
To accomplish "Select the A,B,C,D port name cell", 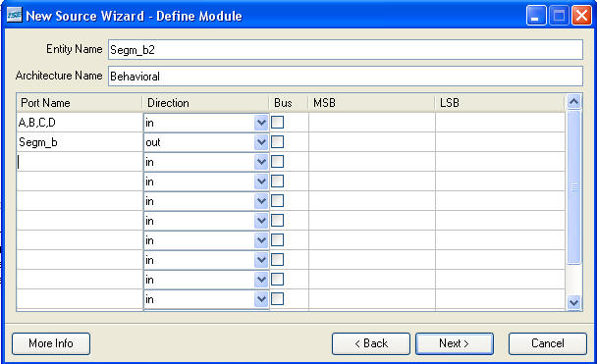I will (80, 123).
